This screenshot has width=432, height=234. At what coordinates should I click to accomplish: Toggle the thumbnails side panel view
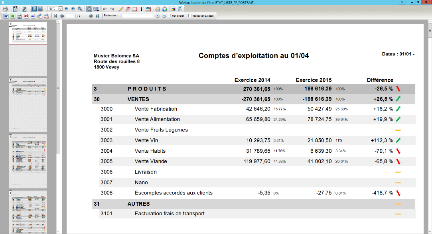pyautogui.click(x=34, y=9)
